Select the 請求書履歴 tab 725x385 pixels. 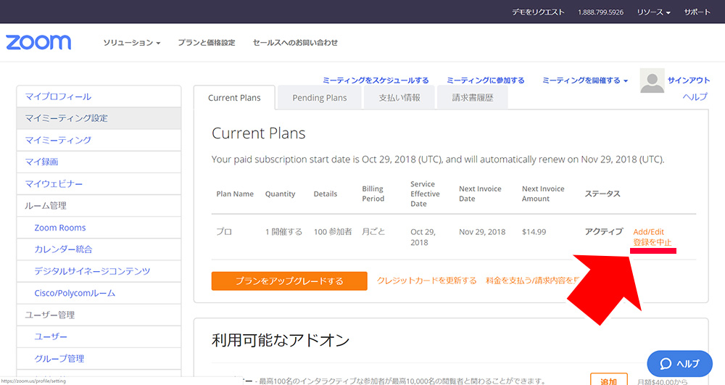pyautogui.click(x=472, y=98)
